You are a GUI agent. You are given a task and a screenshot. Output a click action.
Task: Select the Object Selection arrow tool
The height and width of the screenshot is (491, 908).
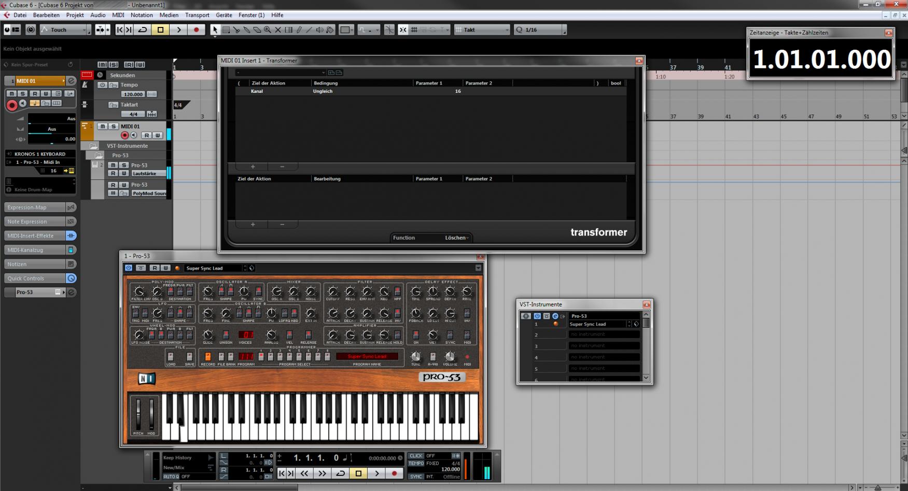215,30
